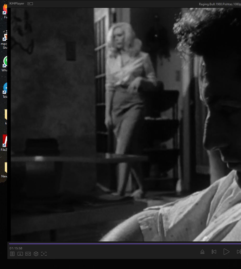Click the screen capture focus icon

(44, 254)
